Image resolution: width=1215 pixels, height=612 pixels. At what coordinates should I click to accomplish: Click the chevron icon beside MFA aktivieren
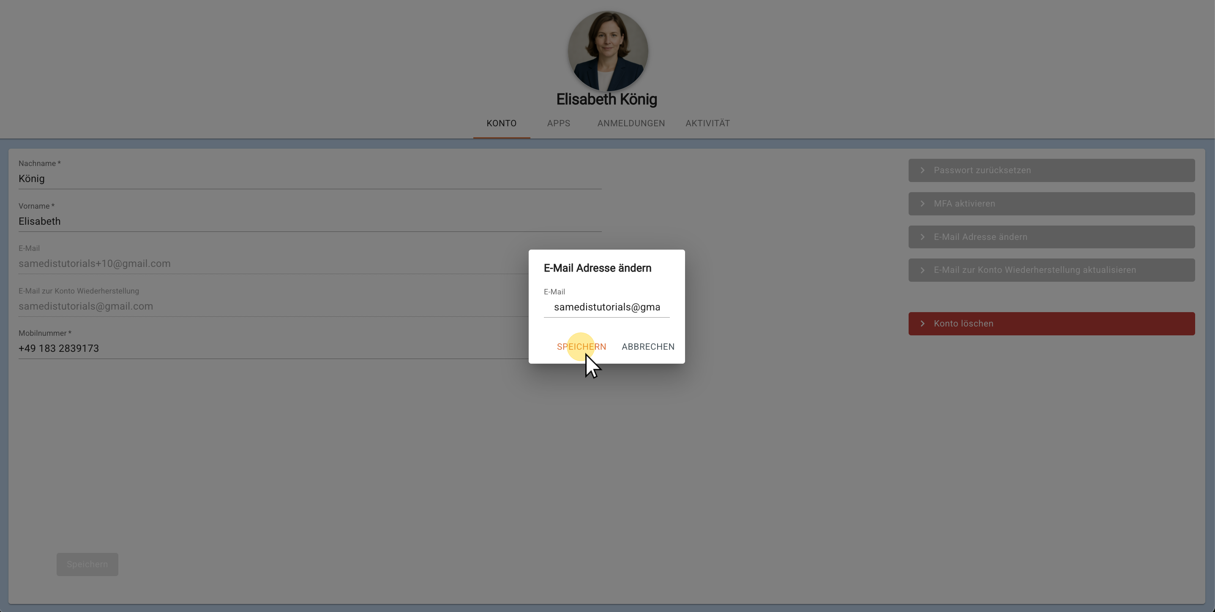(x=923, y=204)
